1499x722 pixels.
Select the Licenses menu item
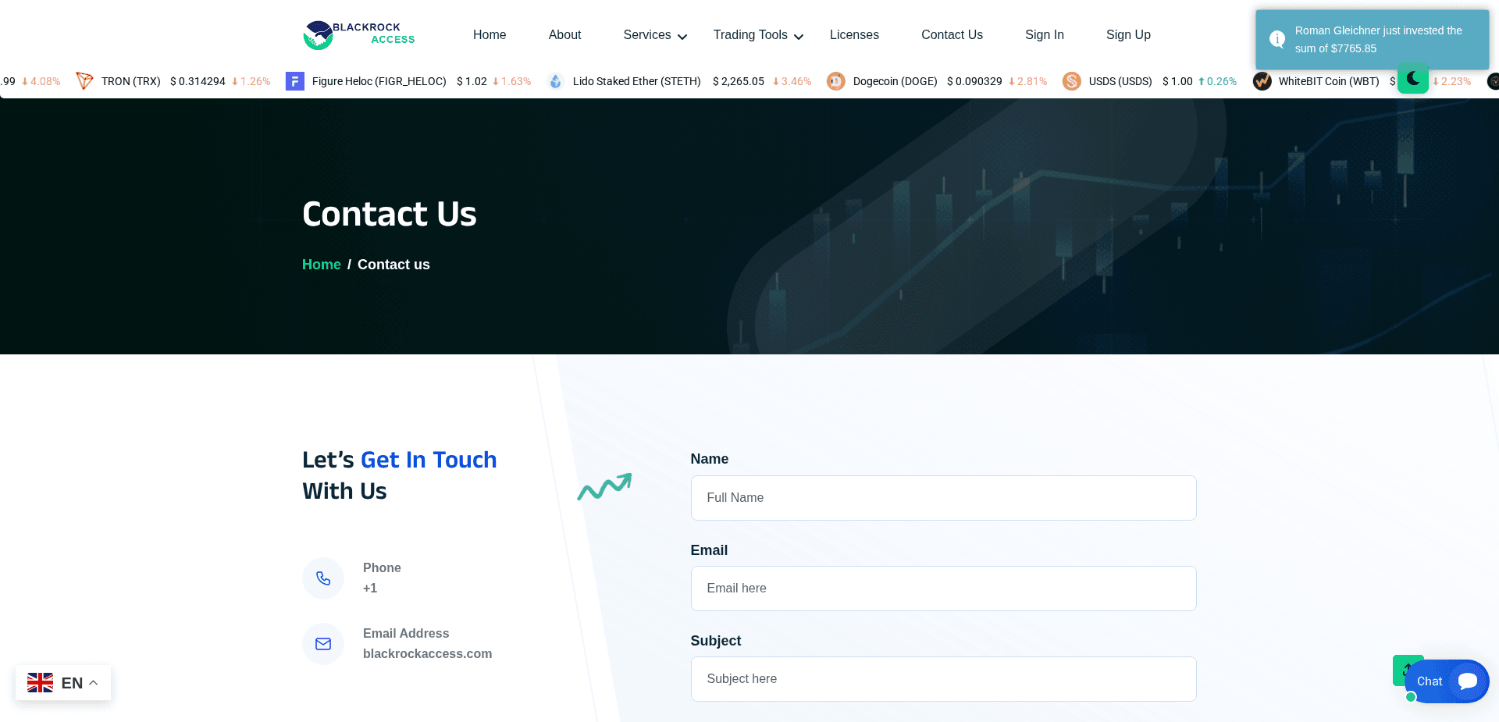coord(854,34)
